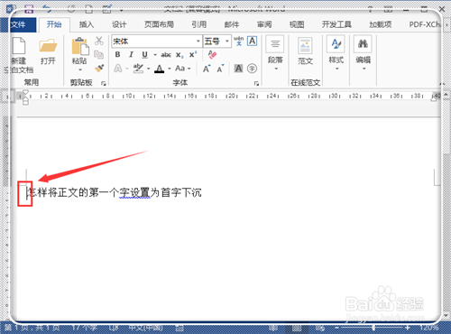This screenshot has width=451, height=334.
Task: Switch to the 插入 Insert tab
Action: 87,24
